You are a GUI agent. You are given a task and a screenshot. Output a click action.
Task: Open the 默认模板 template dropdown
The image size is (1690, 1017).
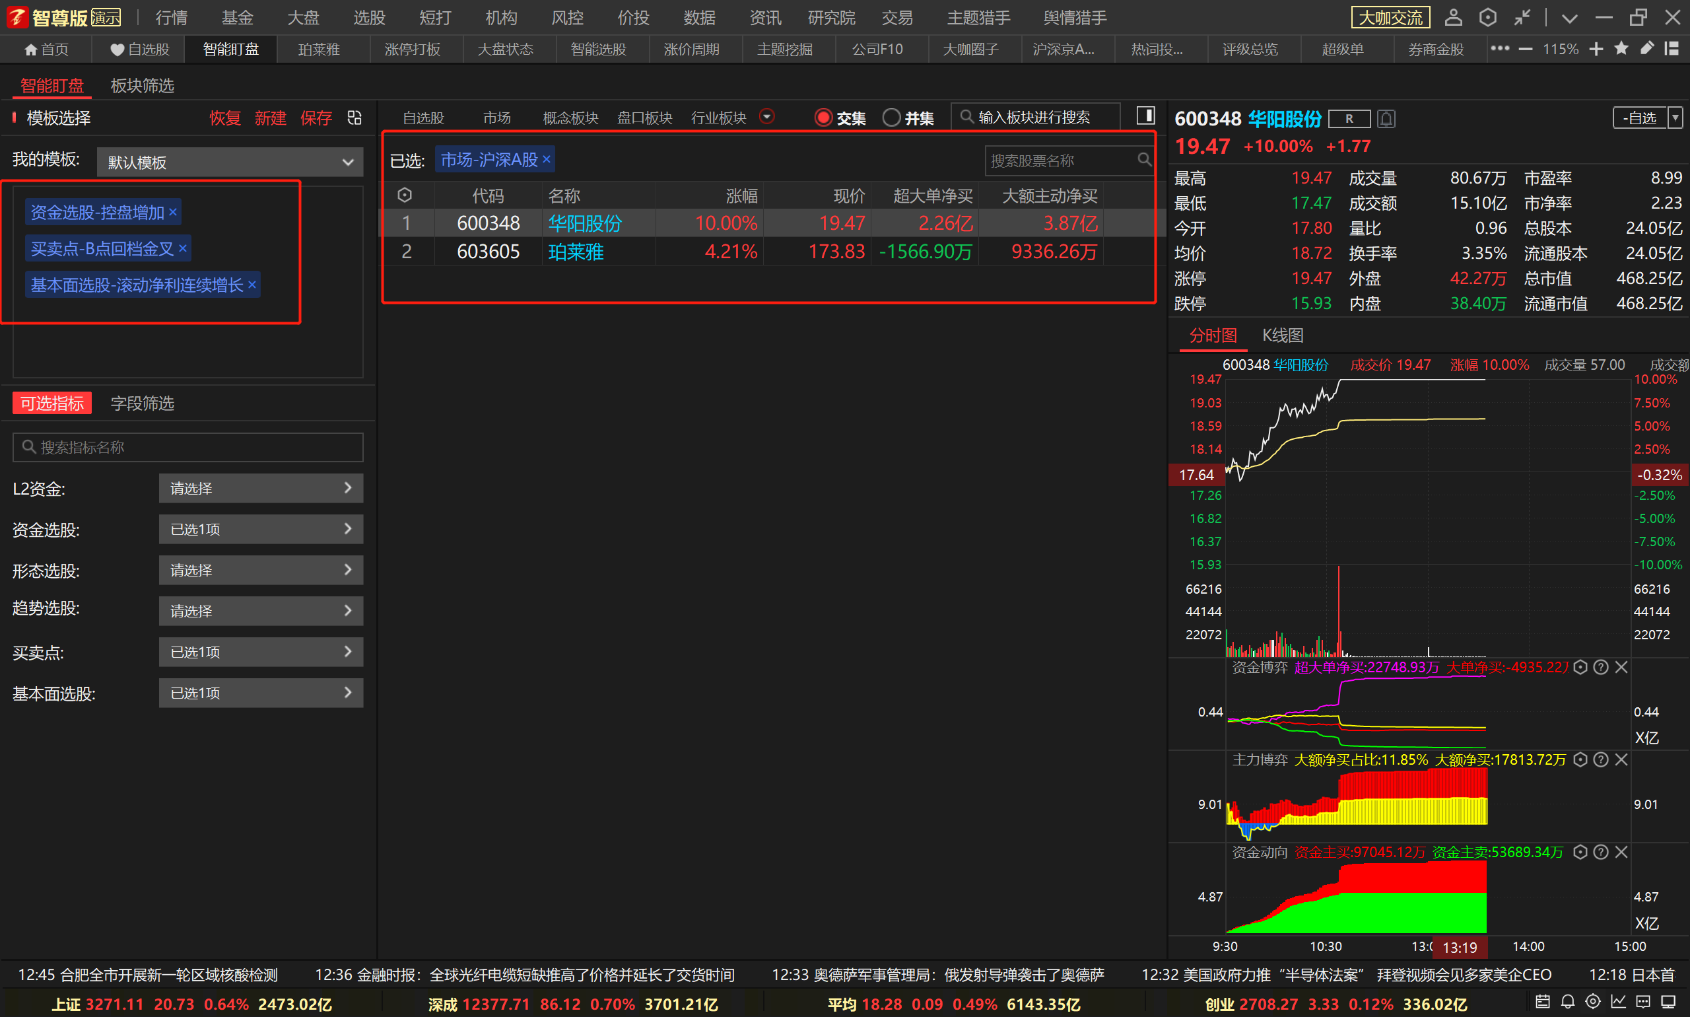(230, 162)
